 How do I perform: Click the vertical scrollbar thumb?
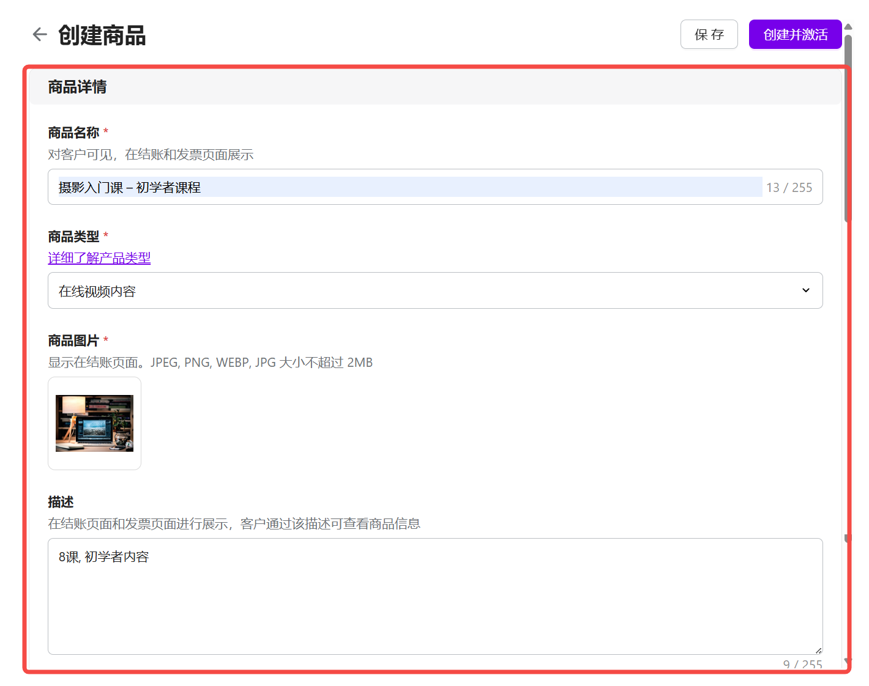click(x=848, y=128)
